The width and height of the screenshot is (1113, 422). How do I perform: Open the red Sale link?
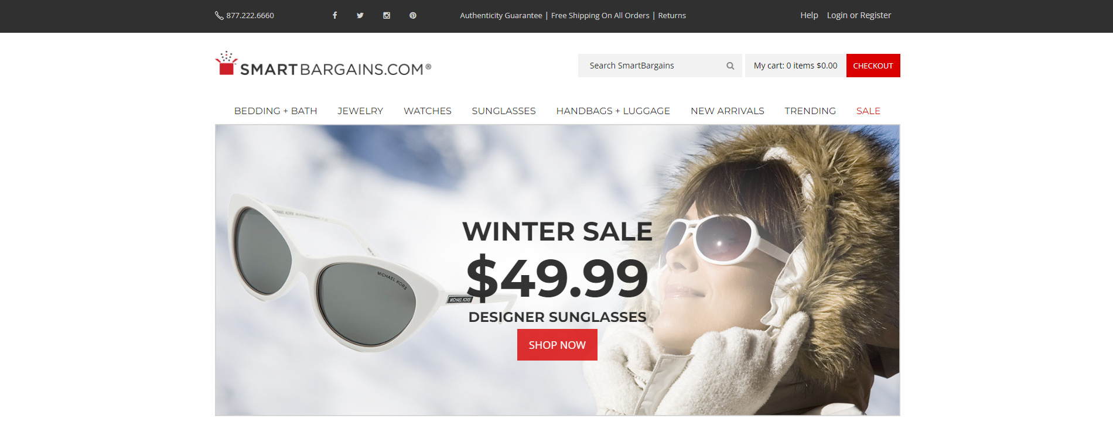868,111
